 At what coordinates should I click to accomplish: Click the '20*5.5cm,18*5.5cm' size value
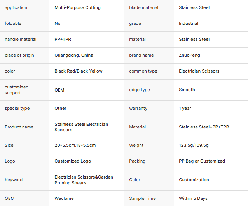pos(75,145)
